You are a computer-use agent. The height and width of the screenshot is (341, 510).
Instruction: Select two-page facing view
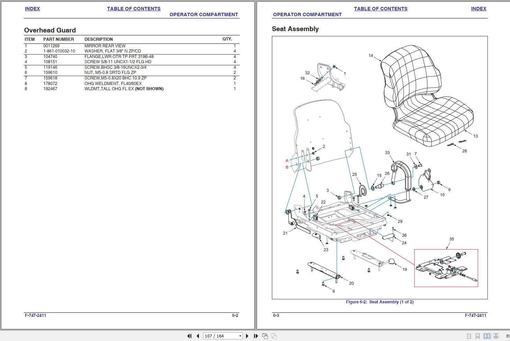pos(487,336)
